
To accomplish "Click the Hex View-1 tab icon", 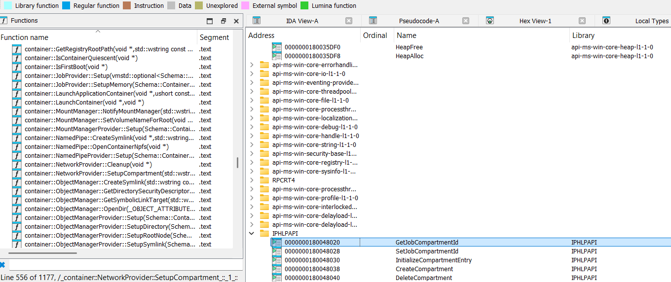I will tap(490, 21).
